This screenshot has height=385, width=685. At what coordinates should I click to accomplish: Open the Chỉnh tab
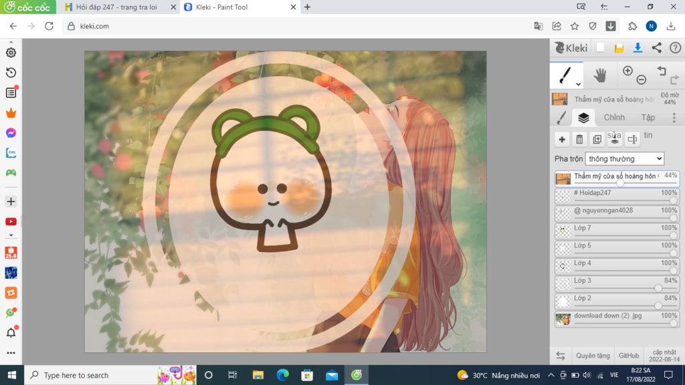click(x=614, y=118)
